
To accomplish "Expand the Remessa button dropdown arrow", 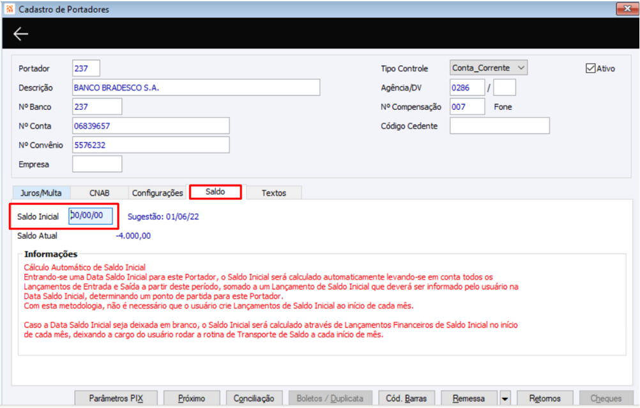I will click(505, 398).
